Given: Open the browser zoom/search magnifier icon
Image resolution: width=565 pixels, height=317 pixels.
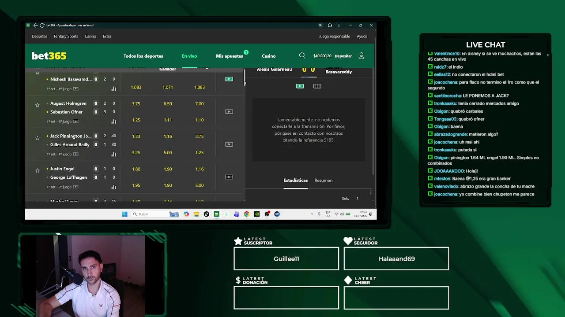Looking at the screenshot, I should (320, 25).
